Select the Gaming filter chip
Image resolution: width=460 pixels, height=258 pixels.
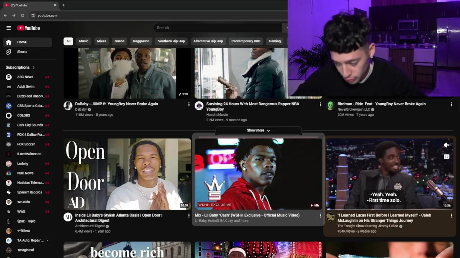coord(275,41)
